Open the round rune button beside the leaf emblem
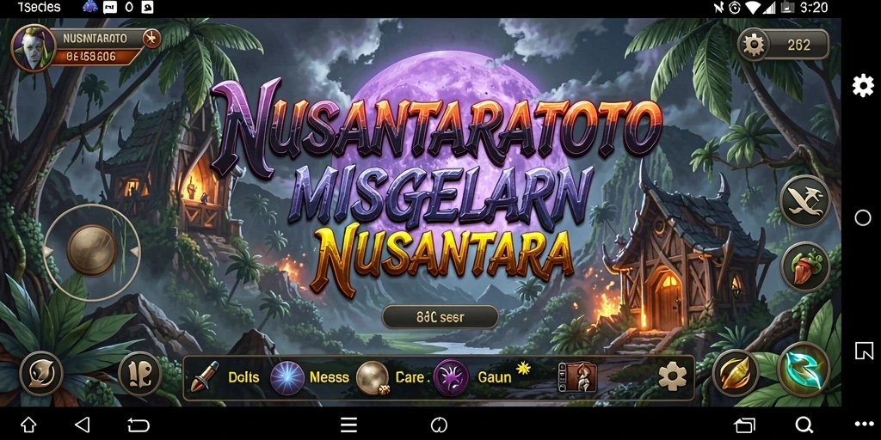The height and width of the screenshot is (440, 881). (140, 374)
